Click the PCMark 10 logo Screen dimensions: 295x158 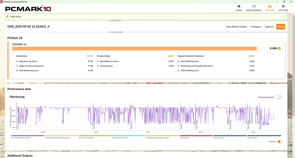(29, 8)
